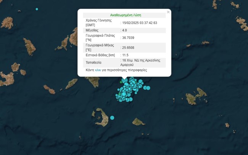This screenshot has height=155, width=248.
Task: Select the green marker at cluster's upper-left edge
Action: click(x=121, y=82)
